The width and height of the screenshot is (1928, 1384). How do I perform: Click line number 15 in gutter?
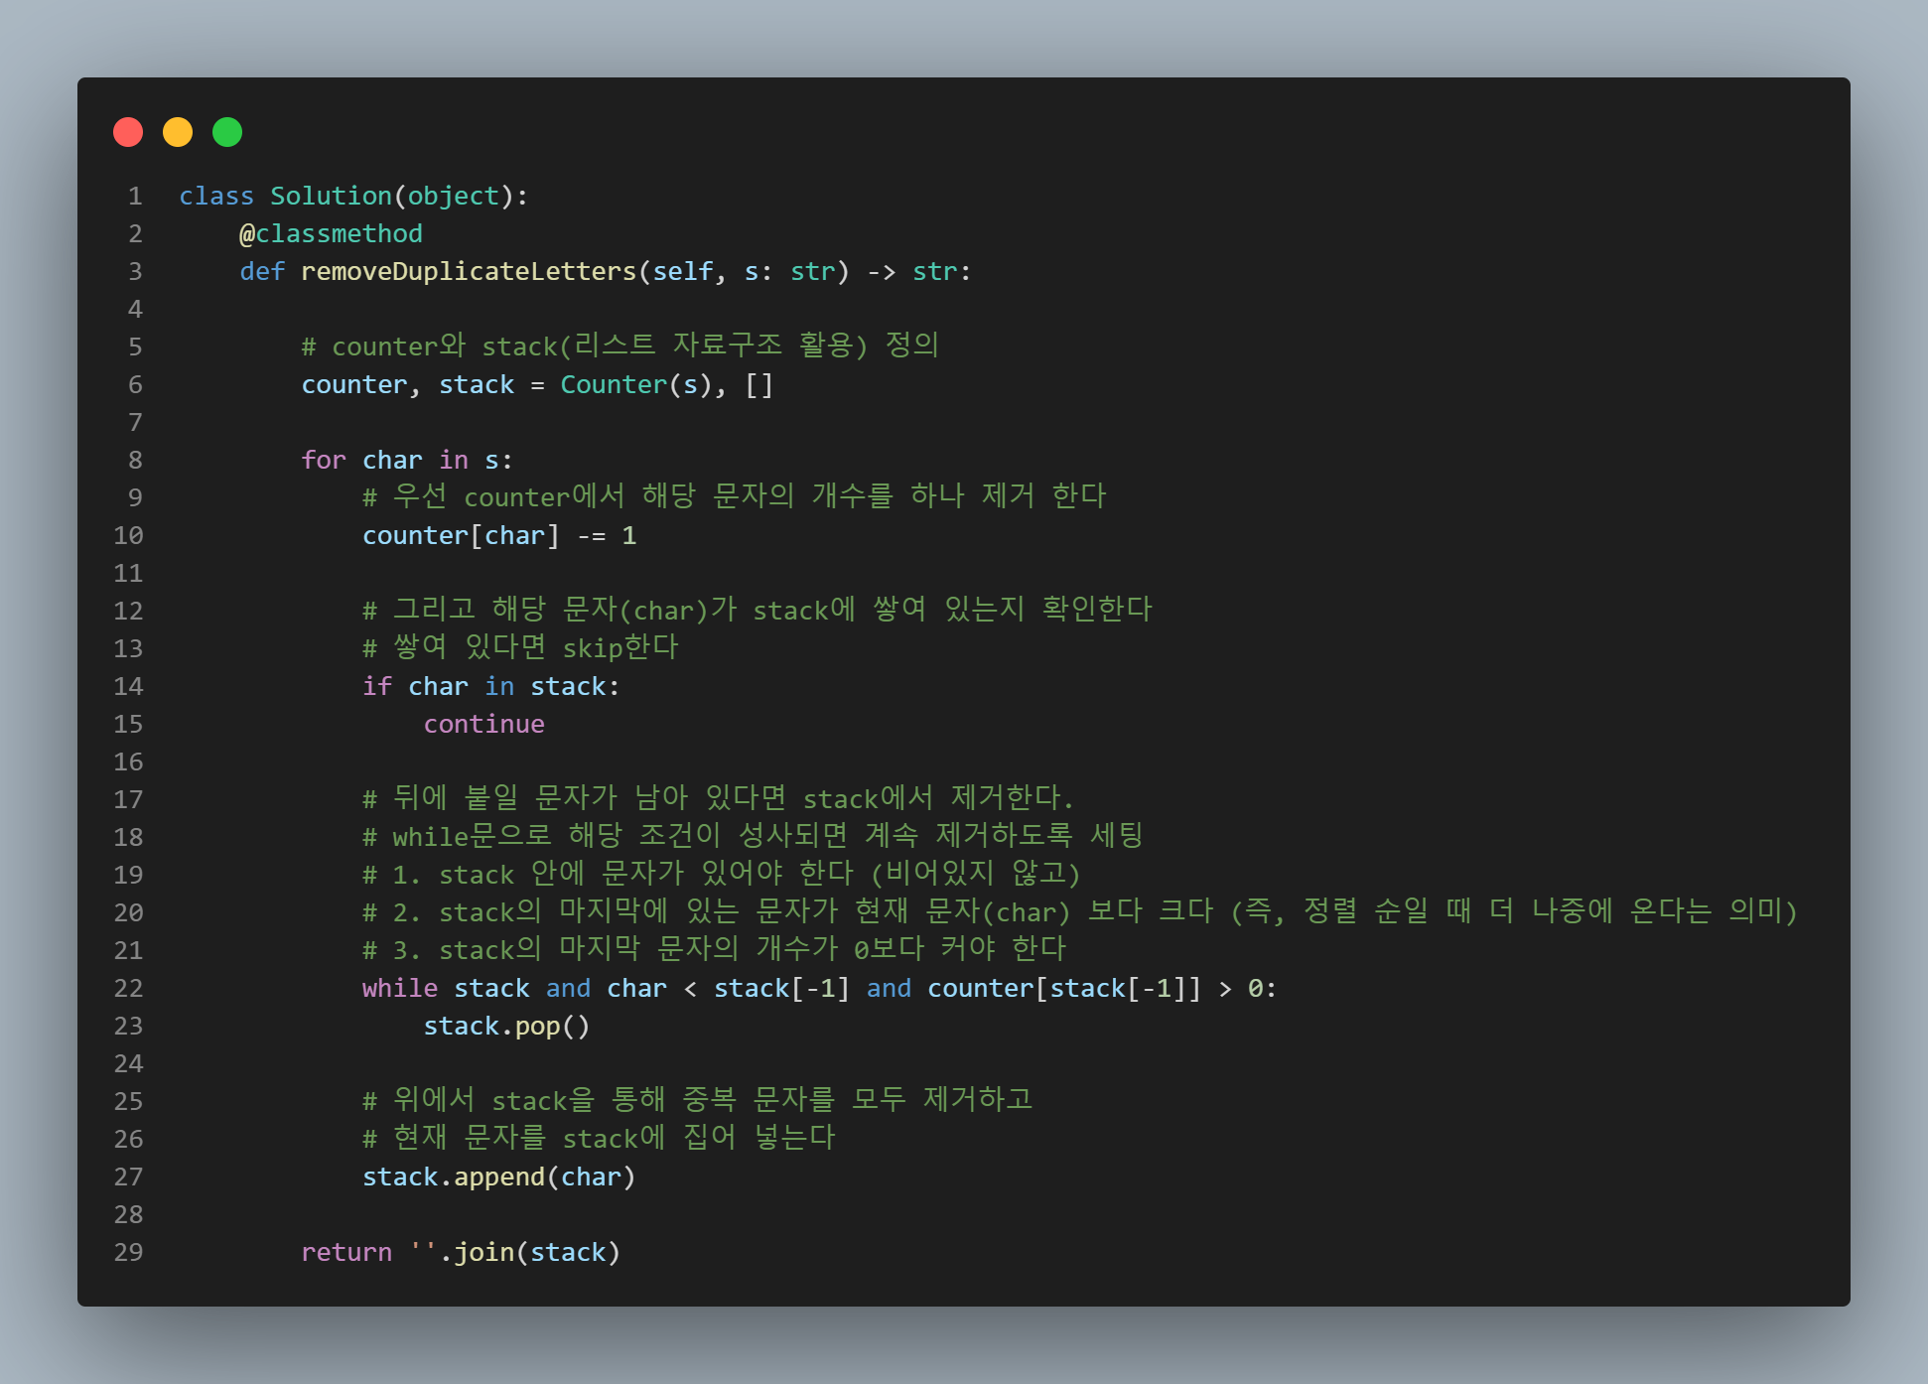pos(128,725)
